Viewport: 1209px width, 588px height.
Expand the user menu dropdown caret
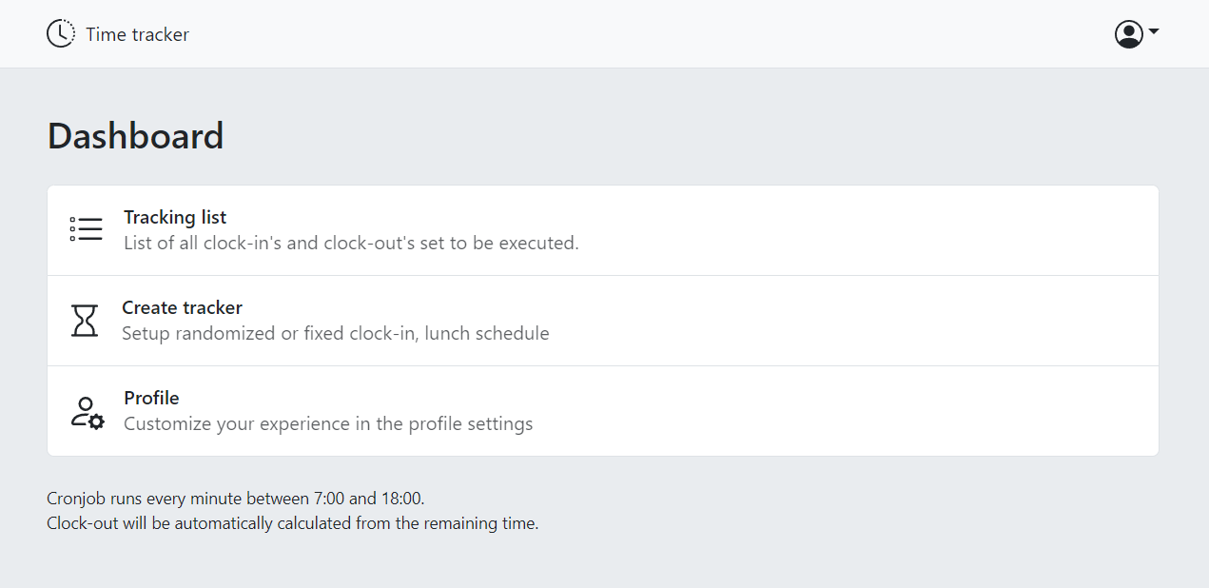coord(1154,31)
